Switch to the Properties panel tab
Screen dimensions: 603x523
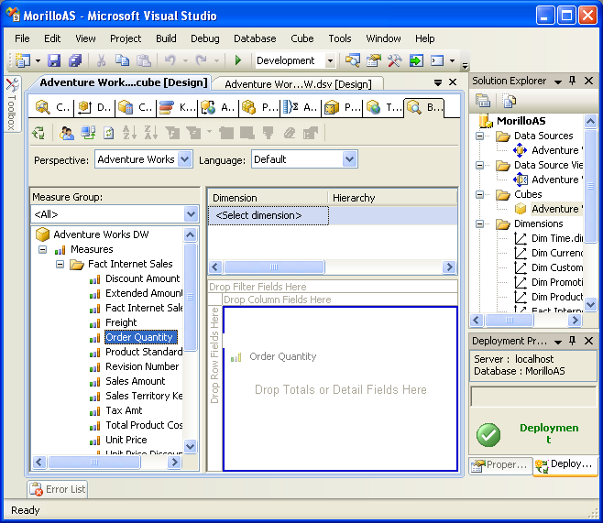[x=501, y=465]
